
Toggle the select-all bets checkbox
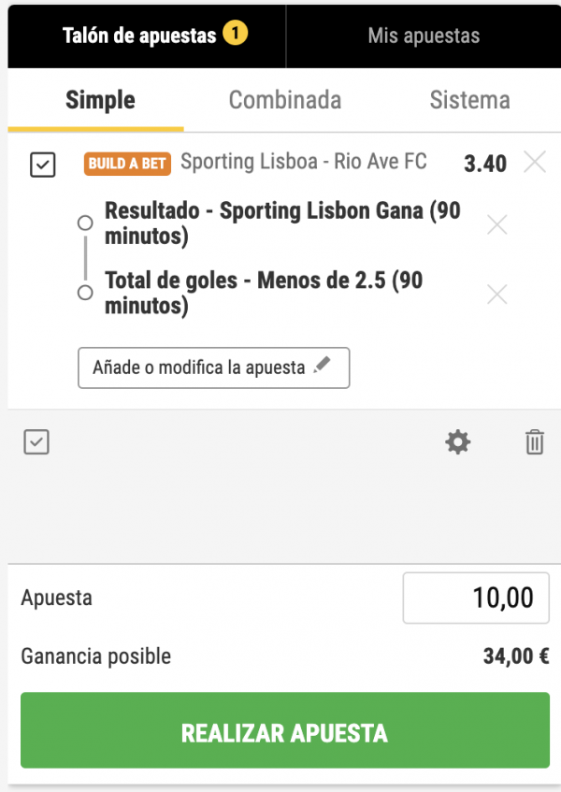pyautogui.click(x=36, y=442)
